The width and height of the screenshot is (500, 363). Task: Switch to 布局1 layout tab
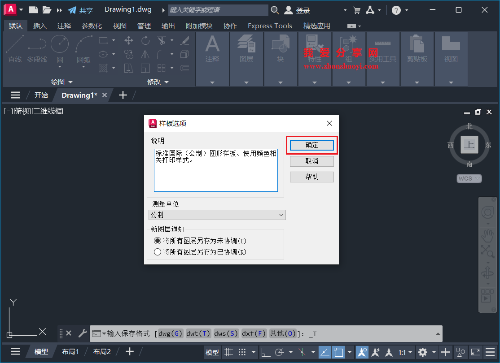[x=70, y=351]
